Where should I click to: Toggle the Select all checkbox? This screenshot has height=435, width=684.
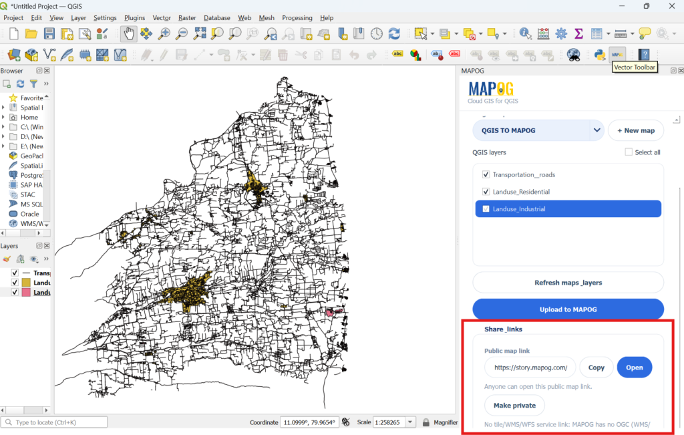(629, 152)
